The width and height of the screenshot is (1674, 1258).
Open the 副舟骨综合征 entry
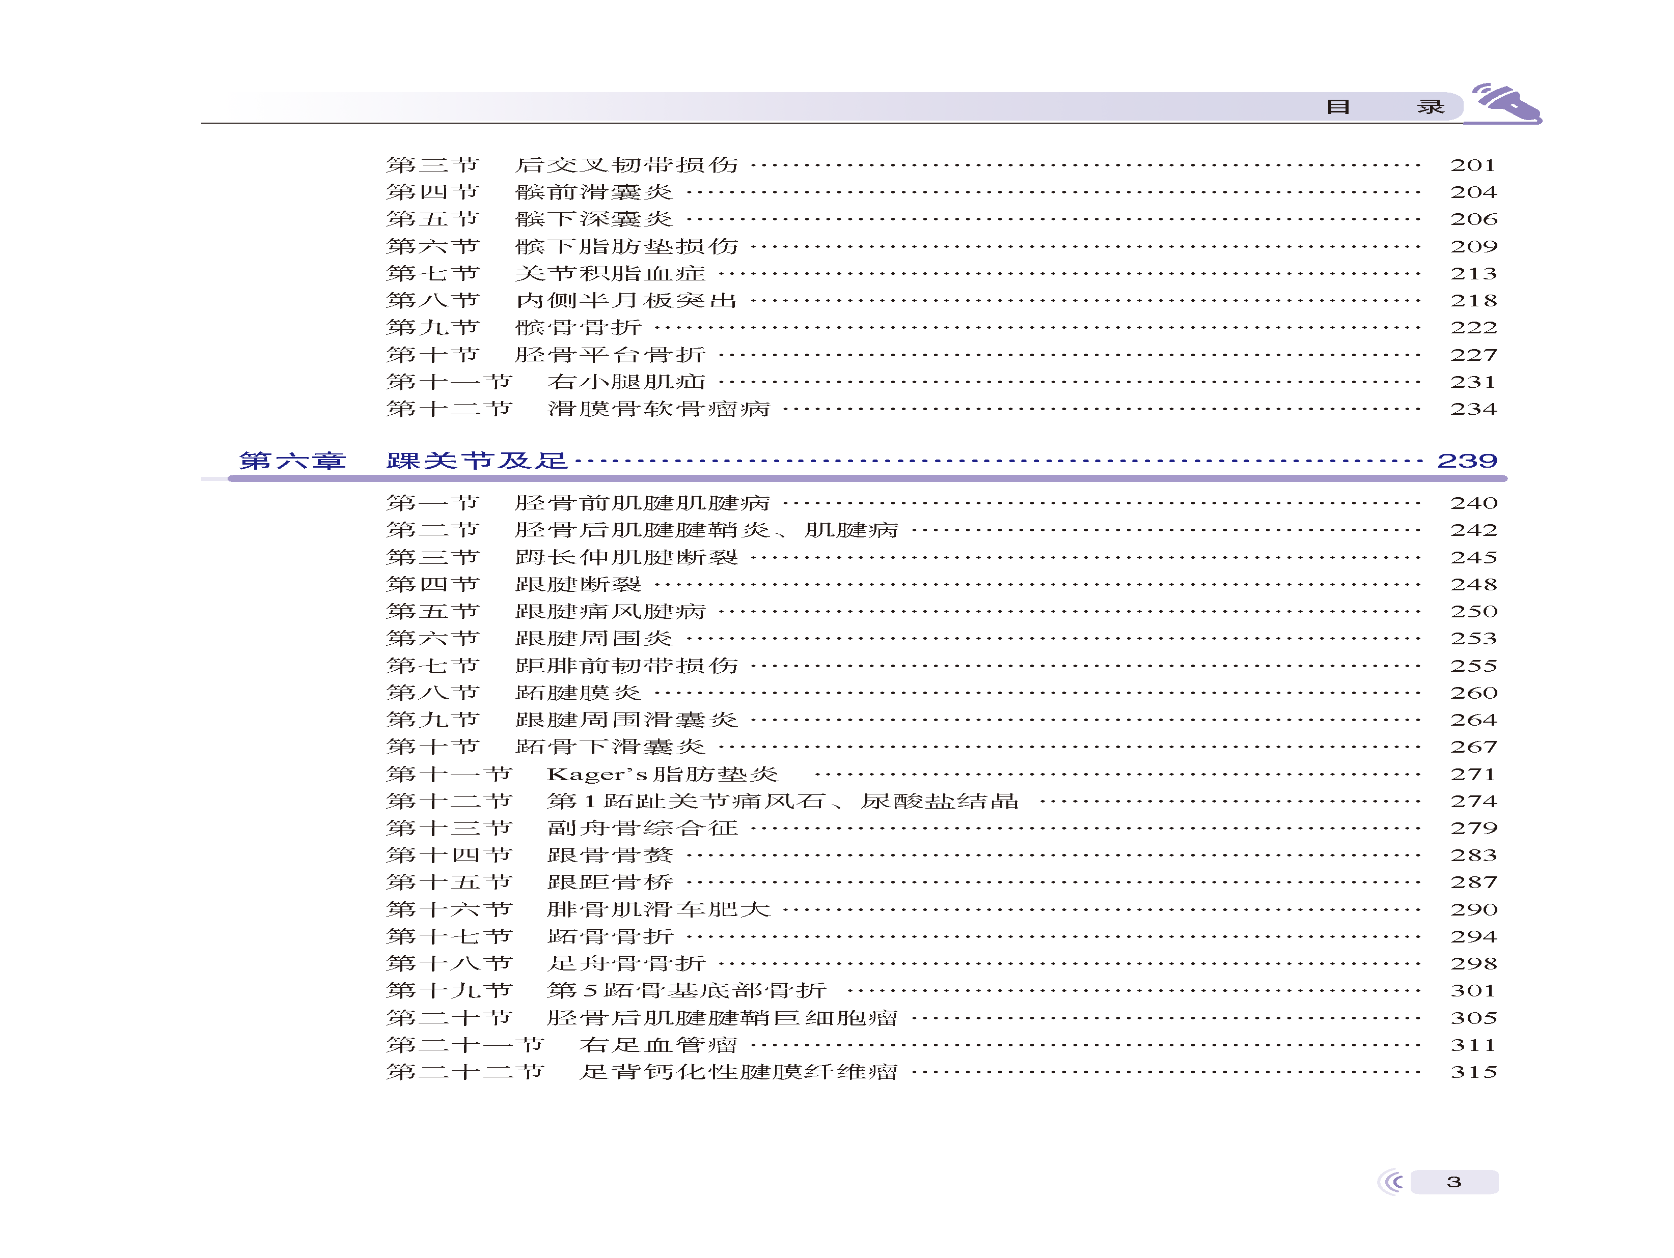click(643, 828)
